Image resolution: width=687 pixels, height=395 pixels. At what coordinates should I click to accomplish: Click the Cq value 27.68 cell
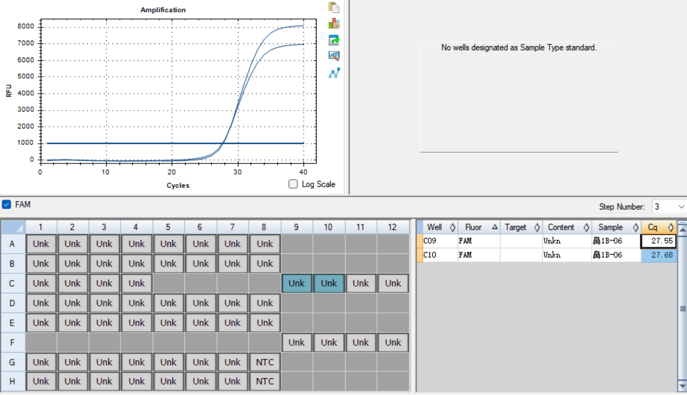(x=658, y=255)
